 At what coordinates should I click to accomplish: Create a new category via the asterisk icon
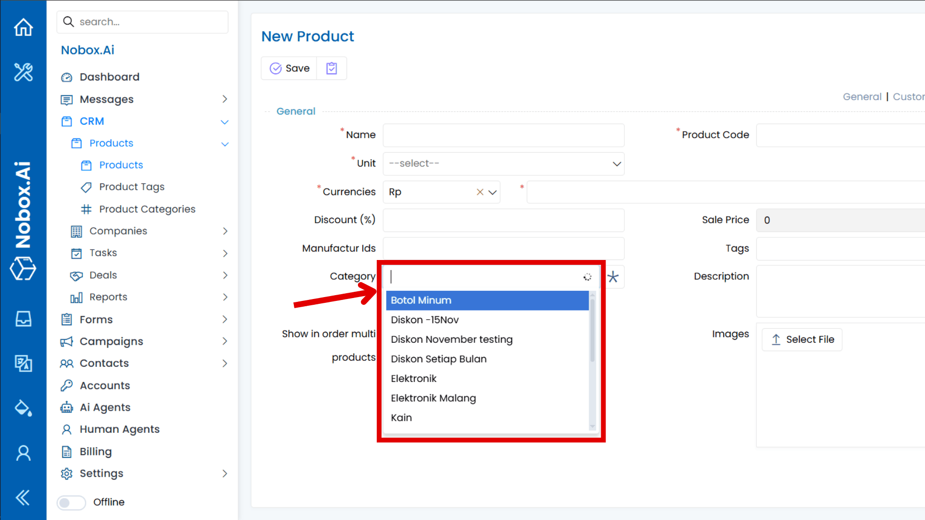click(613, 277)
